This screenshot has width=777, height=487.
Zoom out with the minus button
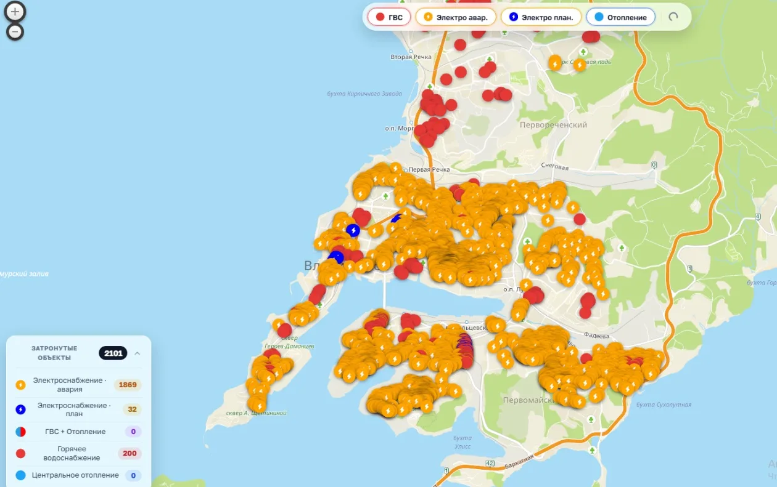[x=15, y=32]
